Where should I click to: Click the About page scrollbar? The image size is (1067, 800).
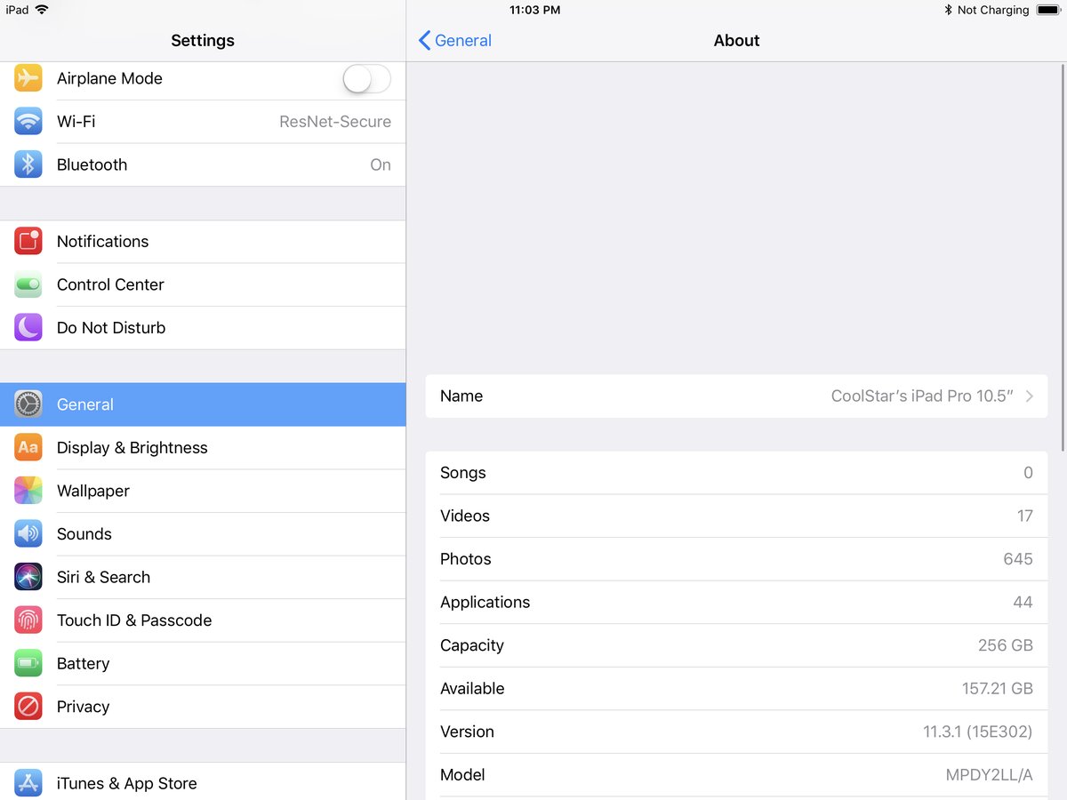pos(1063,258)
